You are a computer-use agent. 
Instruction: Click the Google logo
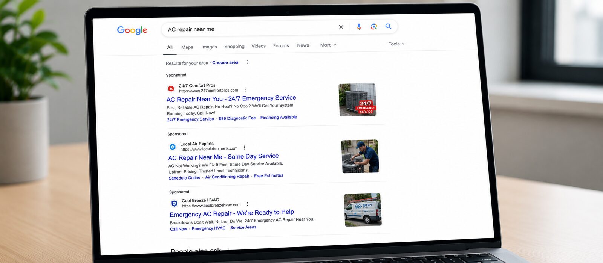pyautogui.click(x=132, y=30)
